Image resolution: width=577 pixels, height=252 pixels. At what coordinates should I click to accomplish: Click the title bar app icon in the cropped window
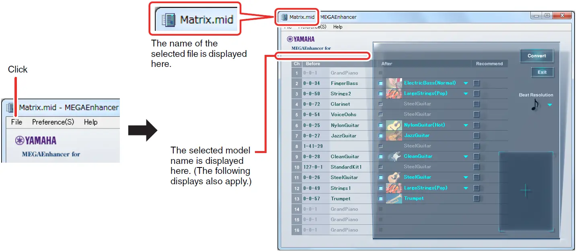click(x=10, y=108)
